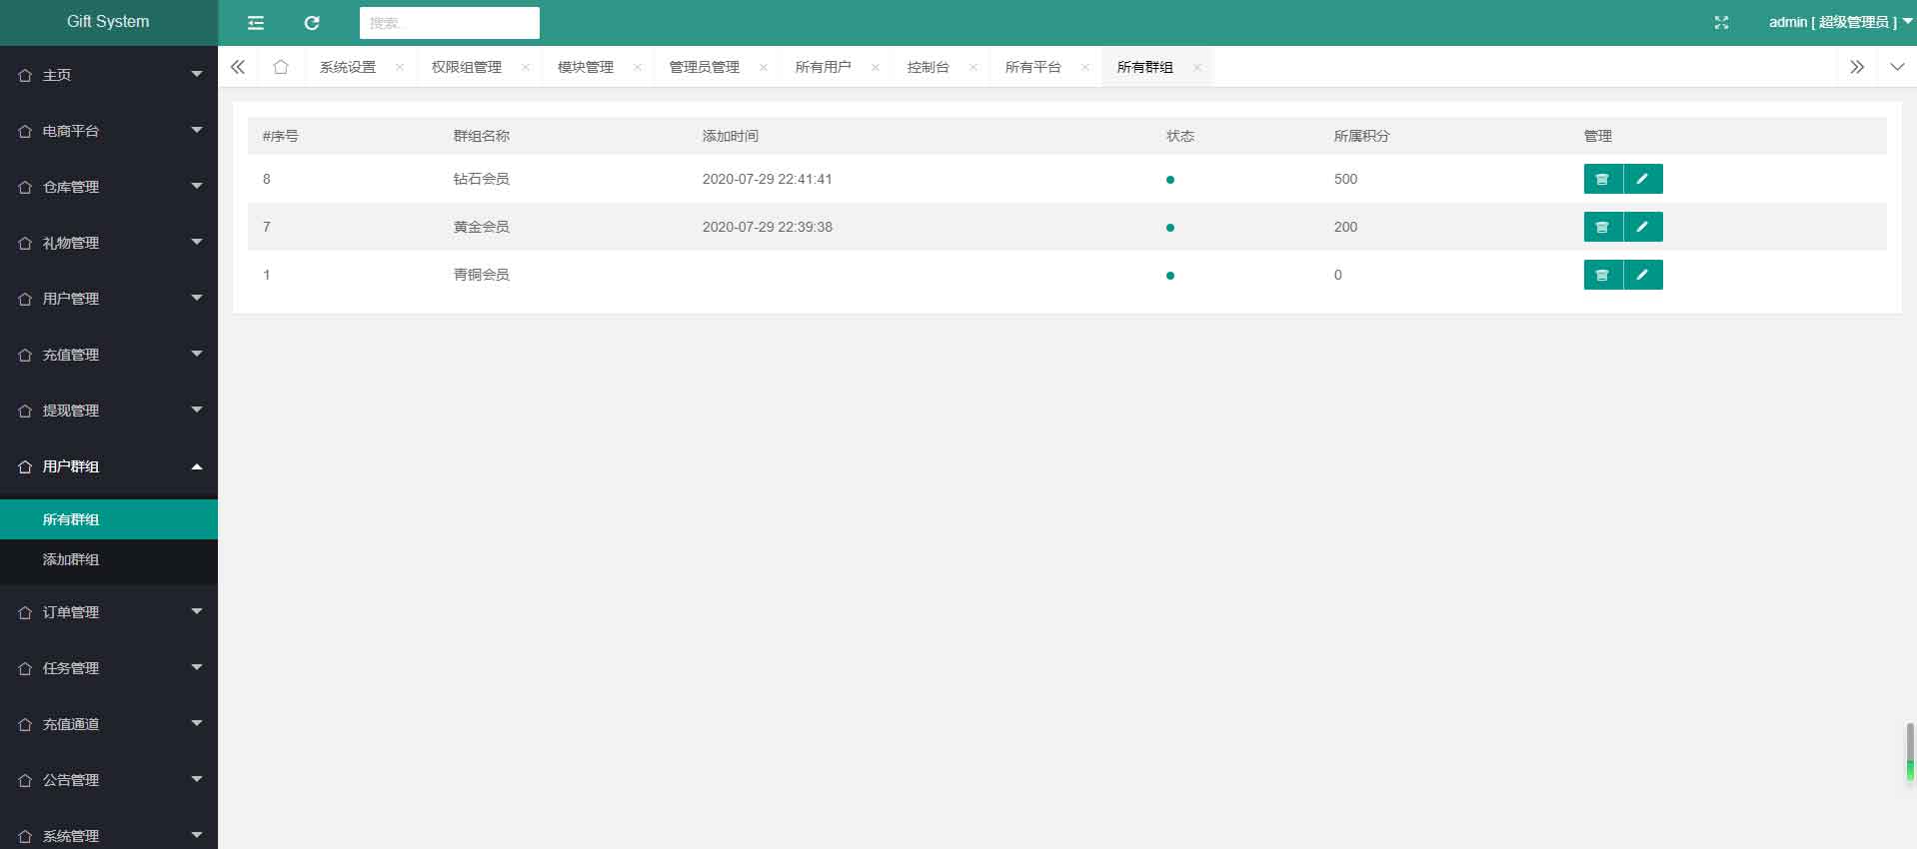This screenshot has height=849, width=1917.
Task: Collapse the 用户群组 sidebar menu
Action: click(109, 466)
